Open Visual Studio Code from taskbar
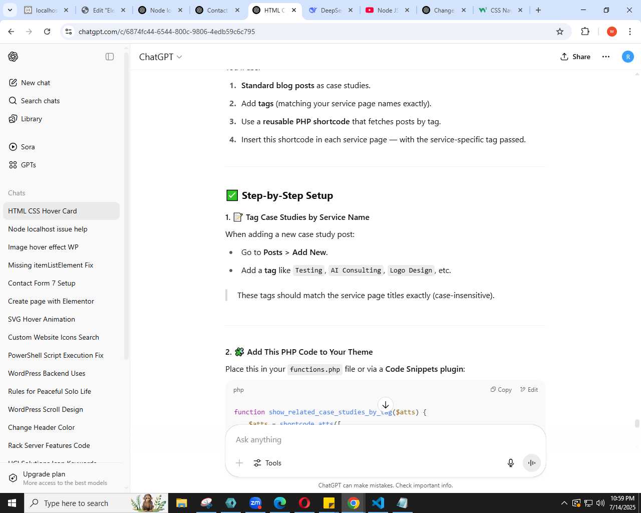641x513 pixels. tap(378, 503)
